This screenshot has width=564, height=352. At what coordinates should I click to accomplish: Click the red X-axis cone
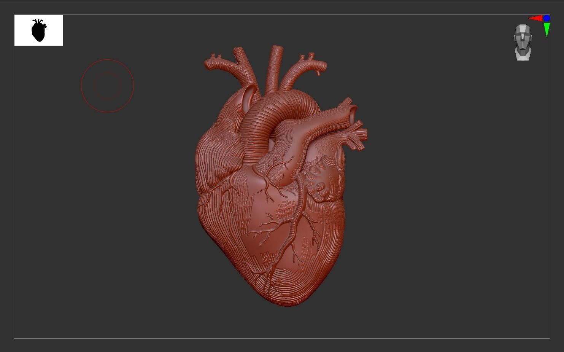[535, 18]
